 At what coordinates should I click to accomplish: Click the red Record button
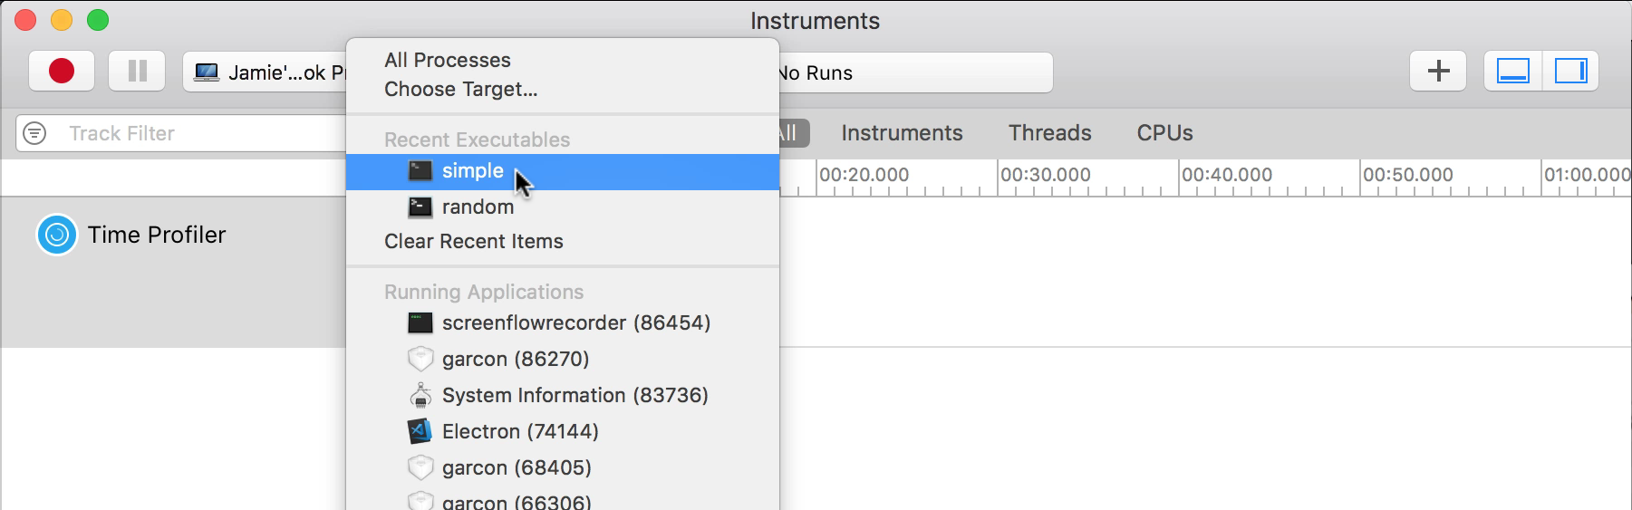[x=62, y=71]
